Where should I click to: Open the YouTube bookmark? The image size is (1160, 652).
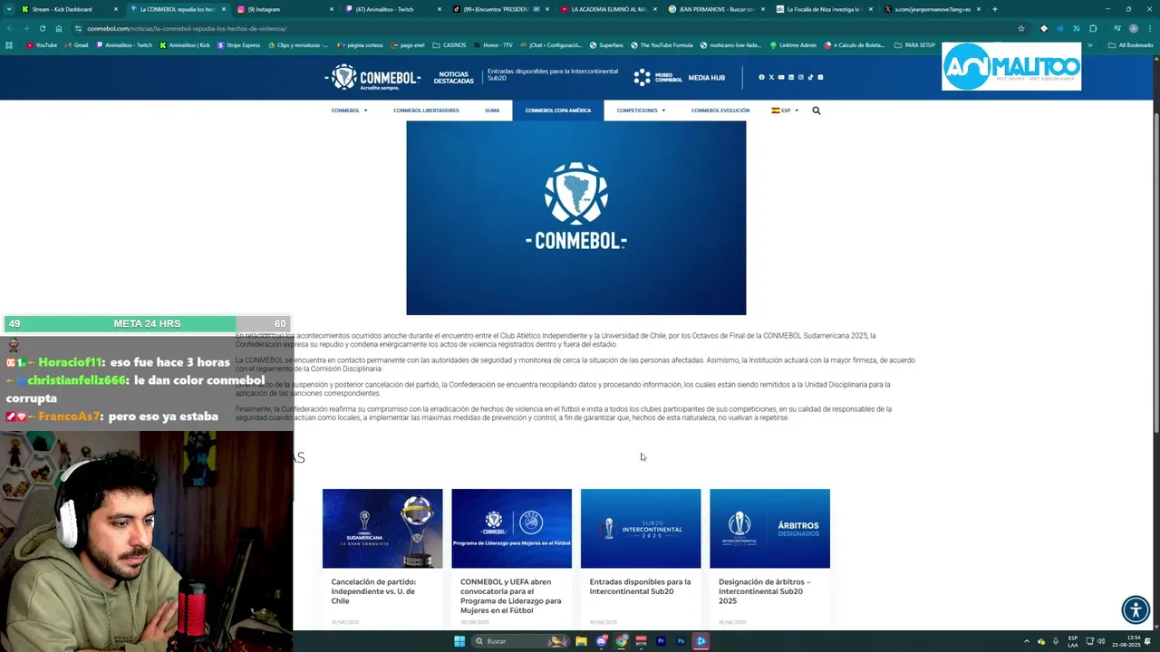(42, 45)
